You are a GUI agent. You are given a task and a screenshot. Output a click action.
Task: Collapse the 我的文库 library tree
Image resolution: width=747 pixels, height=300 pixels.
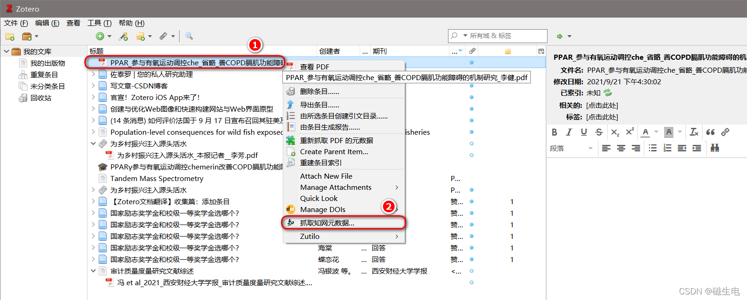point(6,51)
